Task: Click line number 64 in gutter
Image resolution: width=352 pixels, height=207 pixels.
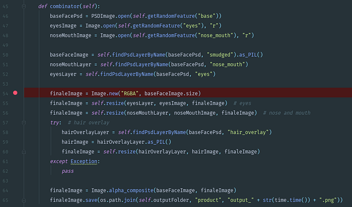Action: tap(5, 190)
